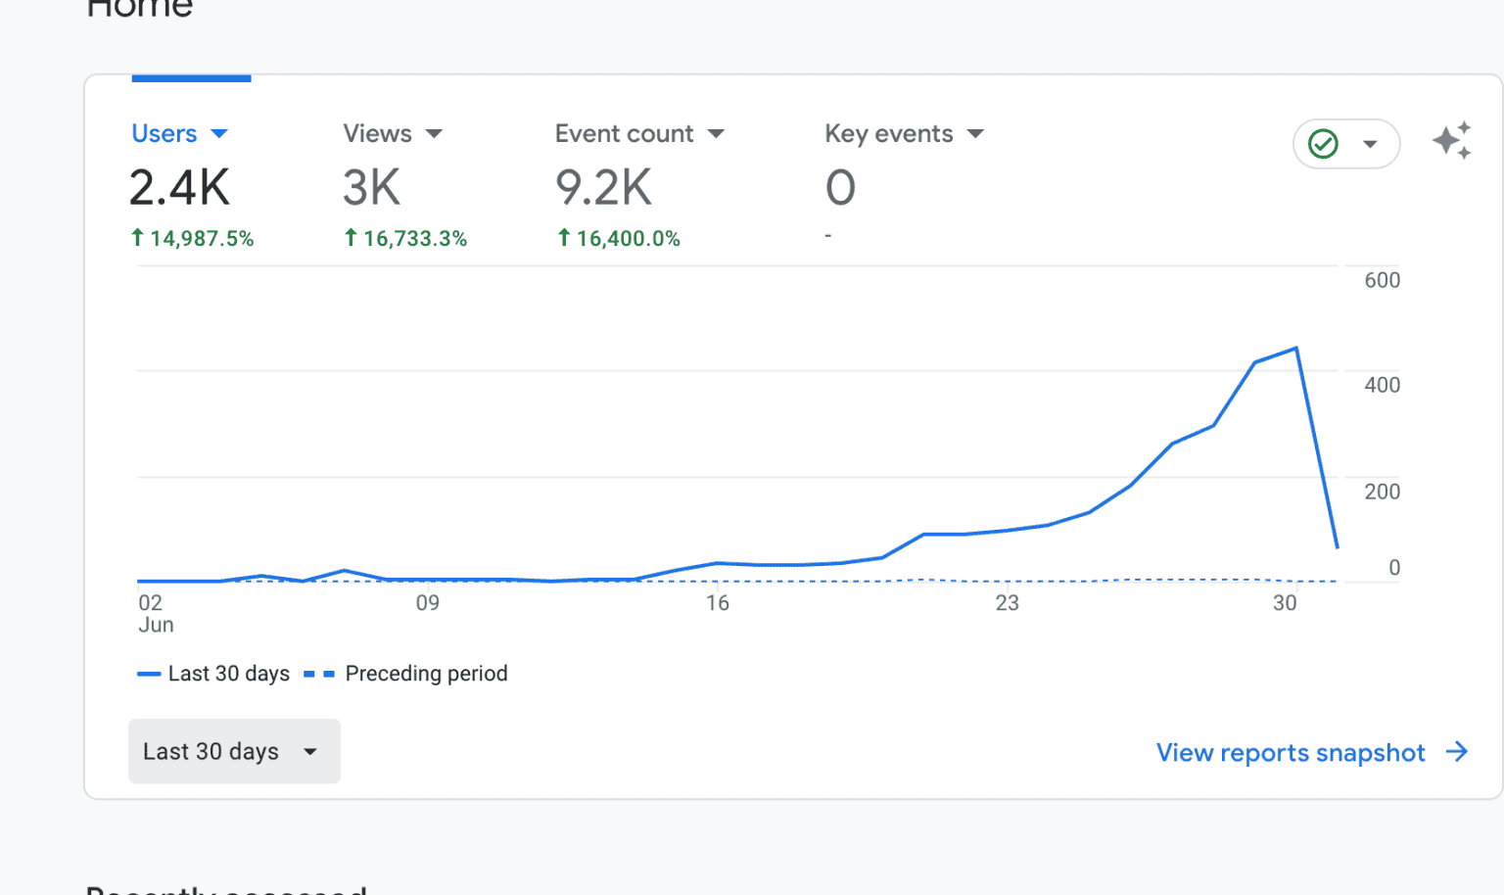Toggle the data quality status indicator
This screenshot has height=895, width=1504.
(1346, 143)
